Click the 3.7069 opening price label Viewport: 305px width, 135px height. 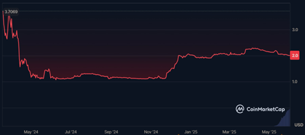(x=11, y=12)
